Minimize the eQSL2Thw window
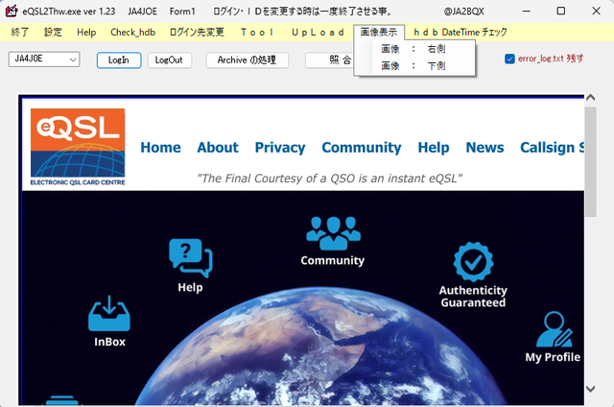This screenshot has width=614, height=407. pos(527,11)
